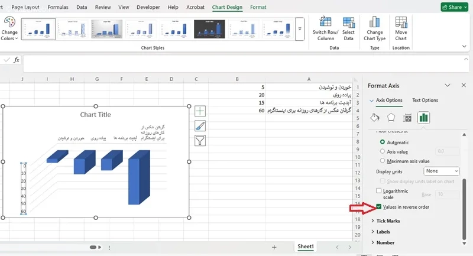Switch to the Format ribbon tab

[258, 7]
